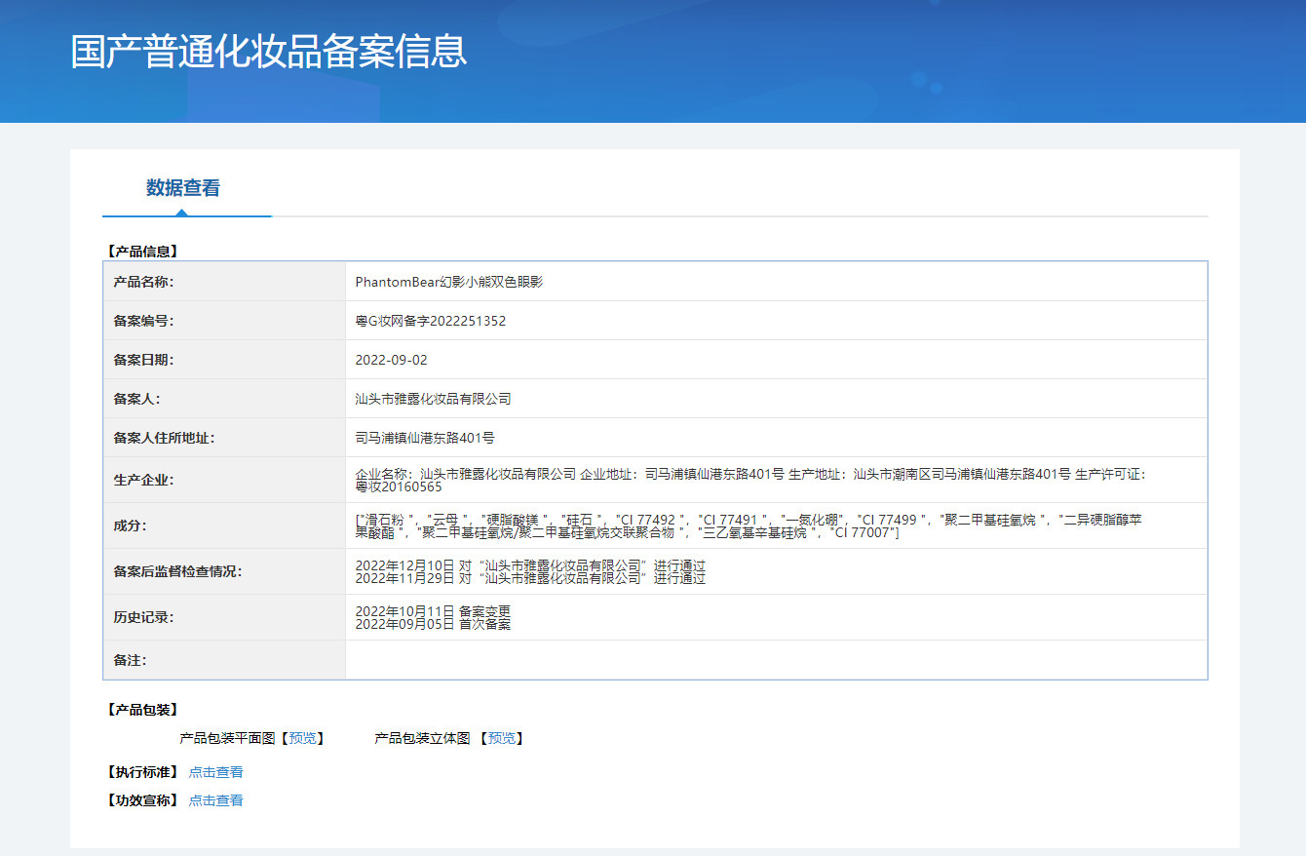
Task: Select the ingredient list starting with 滑石粉
Action: coord(749,525)
